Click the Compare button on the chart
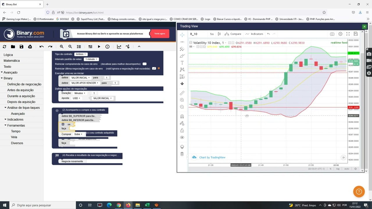 [x=233, y=34]
